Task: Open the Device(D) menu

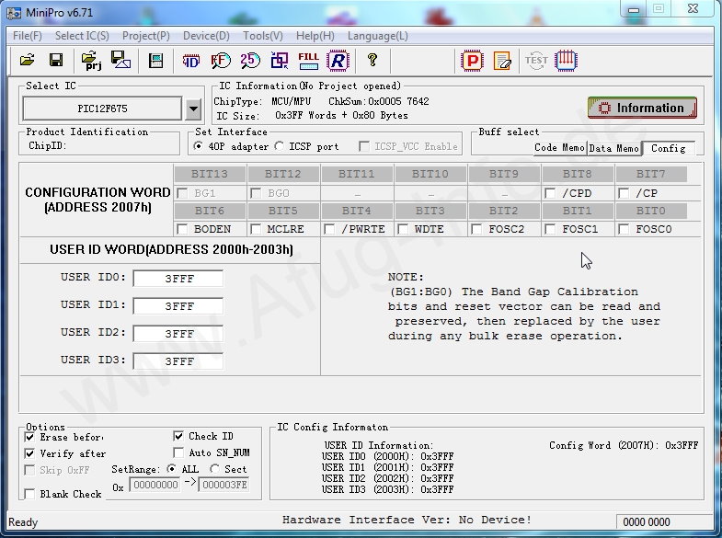Action: point(206,36)
